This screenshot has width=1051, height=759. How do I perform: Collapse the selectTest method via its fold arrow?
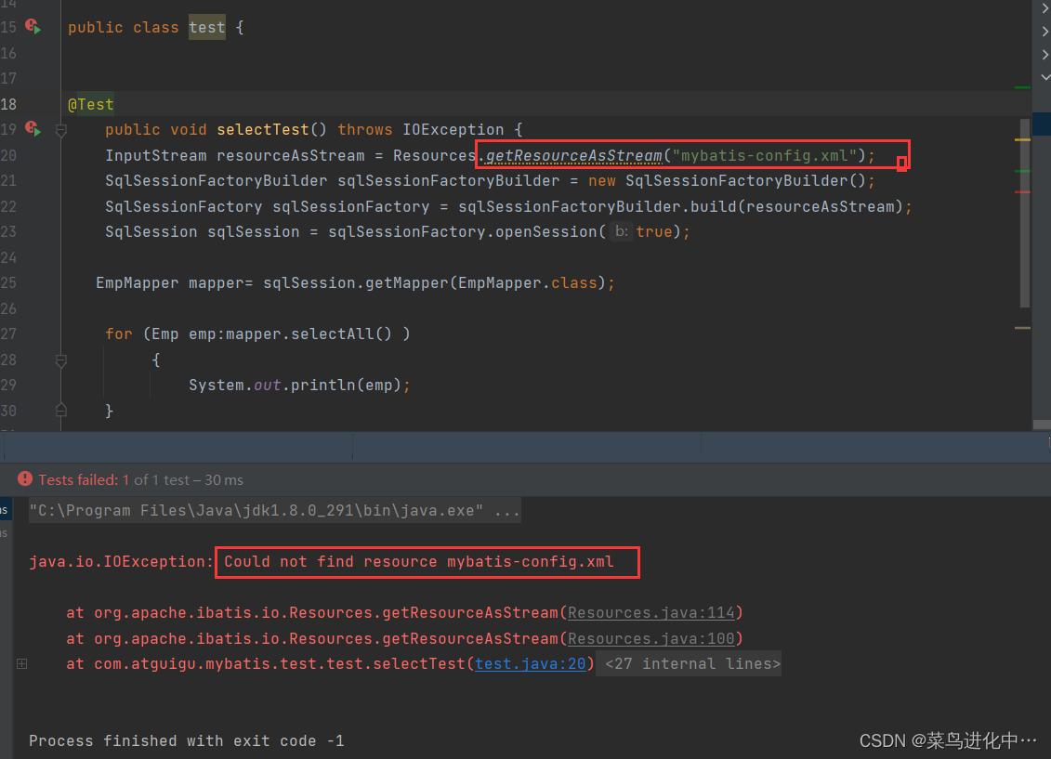click(x=61, y=130)
